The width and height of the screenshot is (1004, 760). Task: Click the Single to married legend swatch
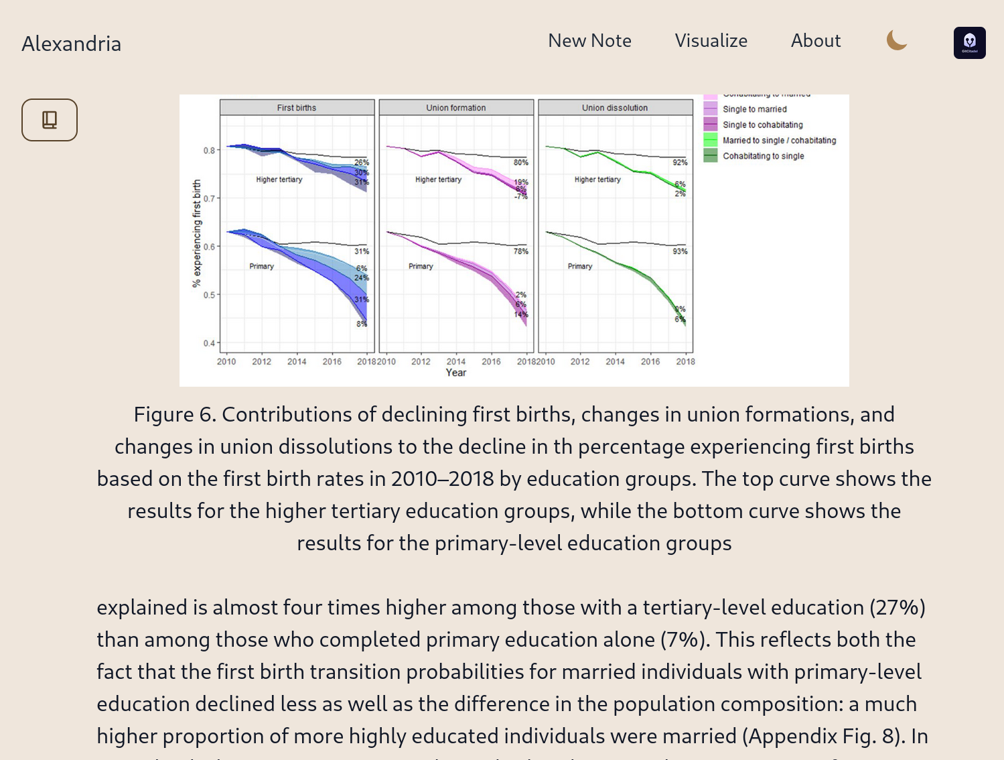point(711,109)
